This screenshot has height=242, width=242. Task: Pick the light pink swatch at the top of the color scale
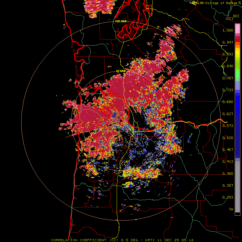click(x=237, y=29)
